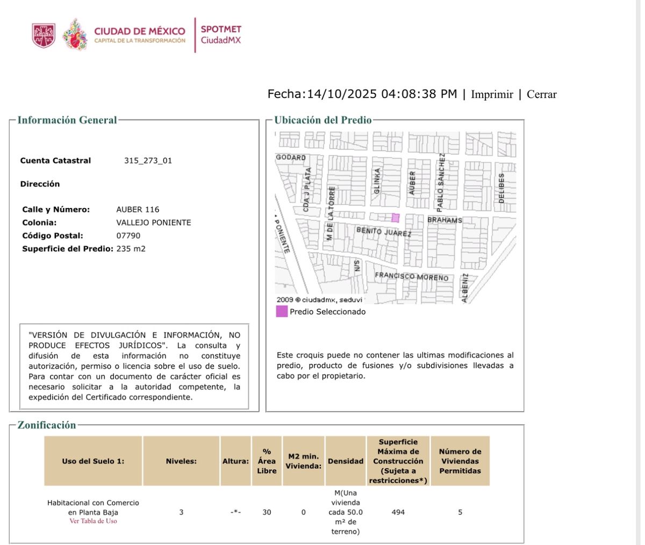Click the Superficie Máxima de Construcción header

[x=398, y=461]
